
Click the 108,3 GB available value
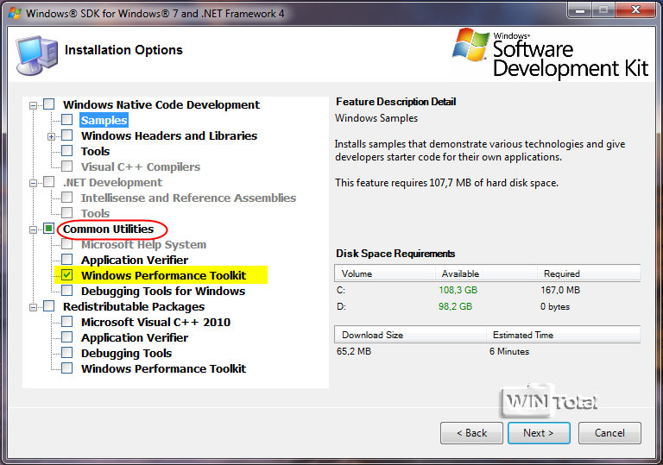pos(458,290)
